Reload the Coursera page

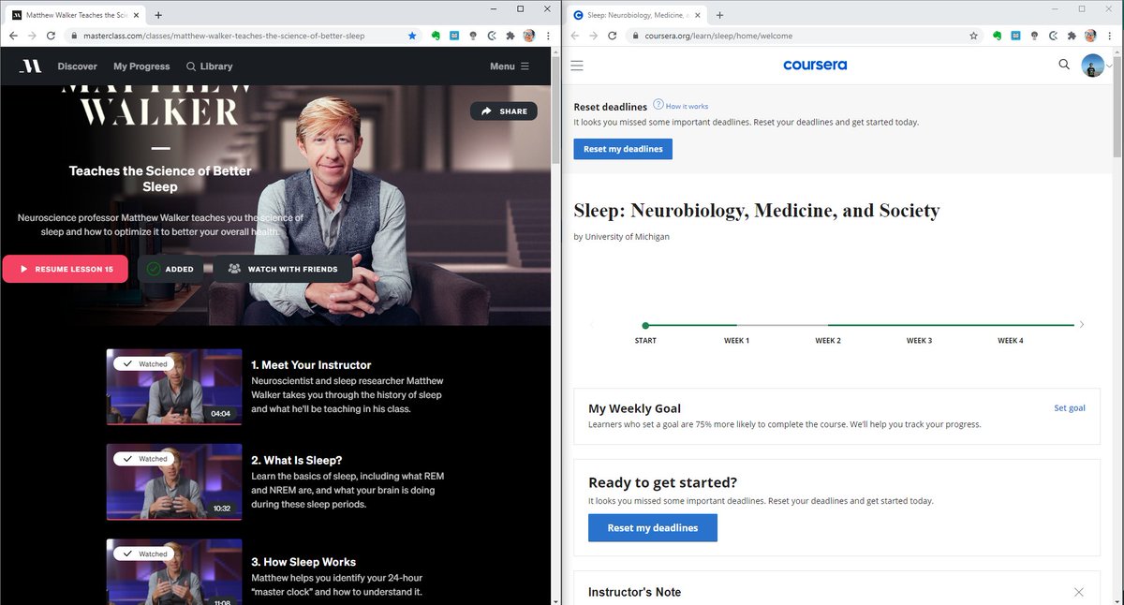tap(613, 36)
